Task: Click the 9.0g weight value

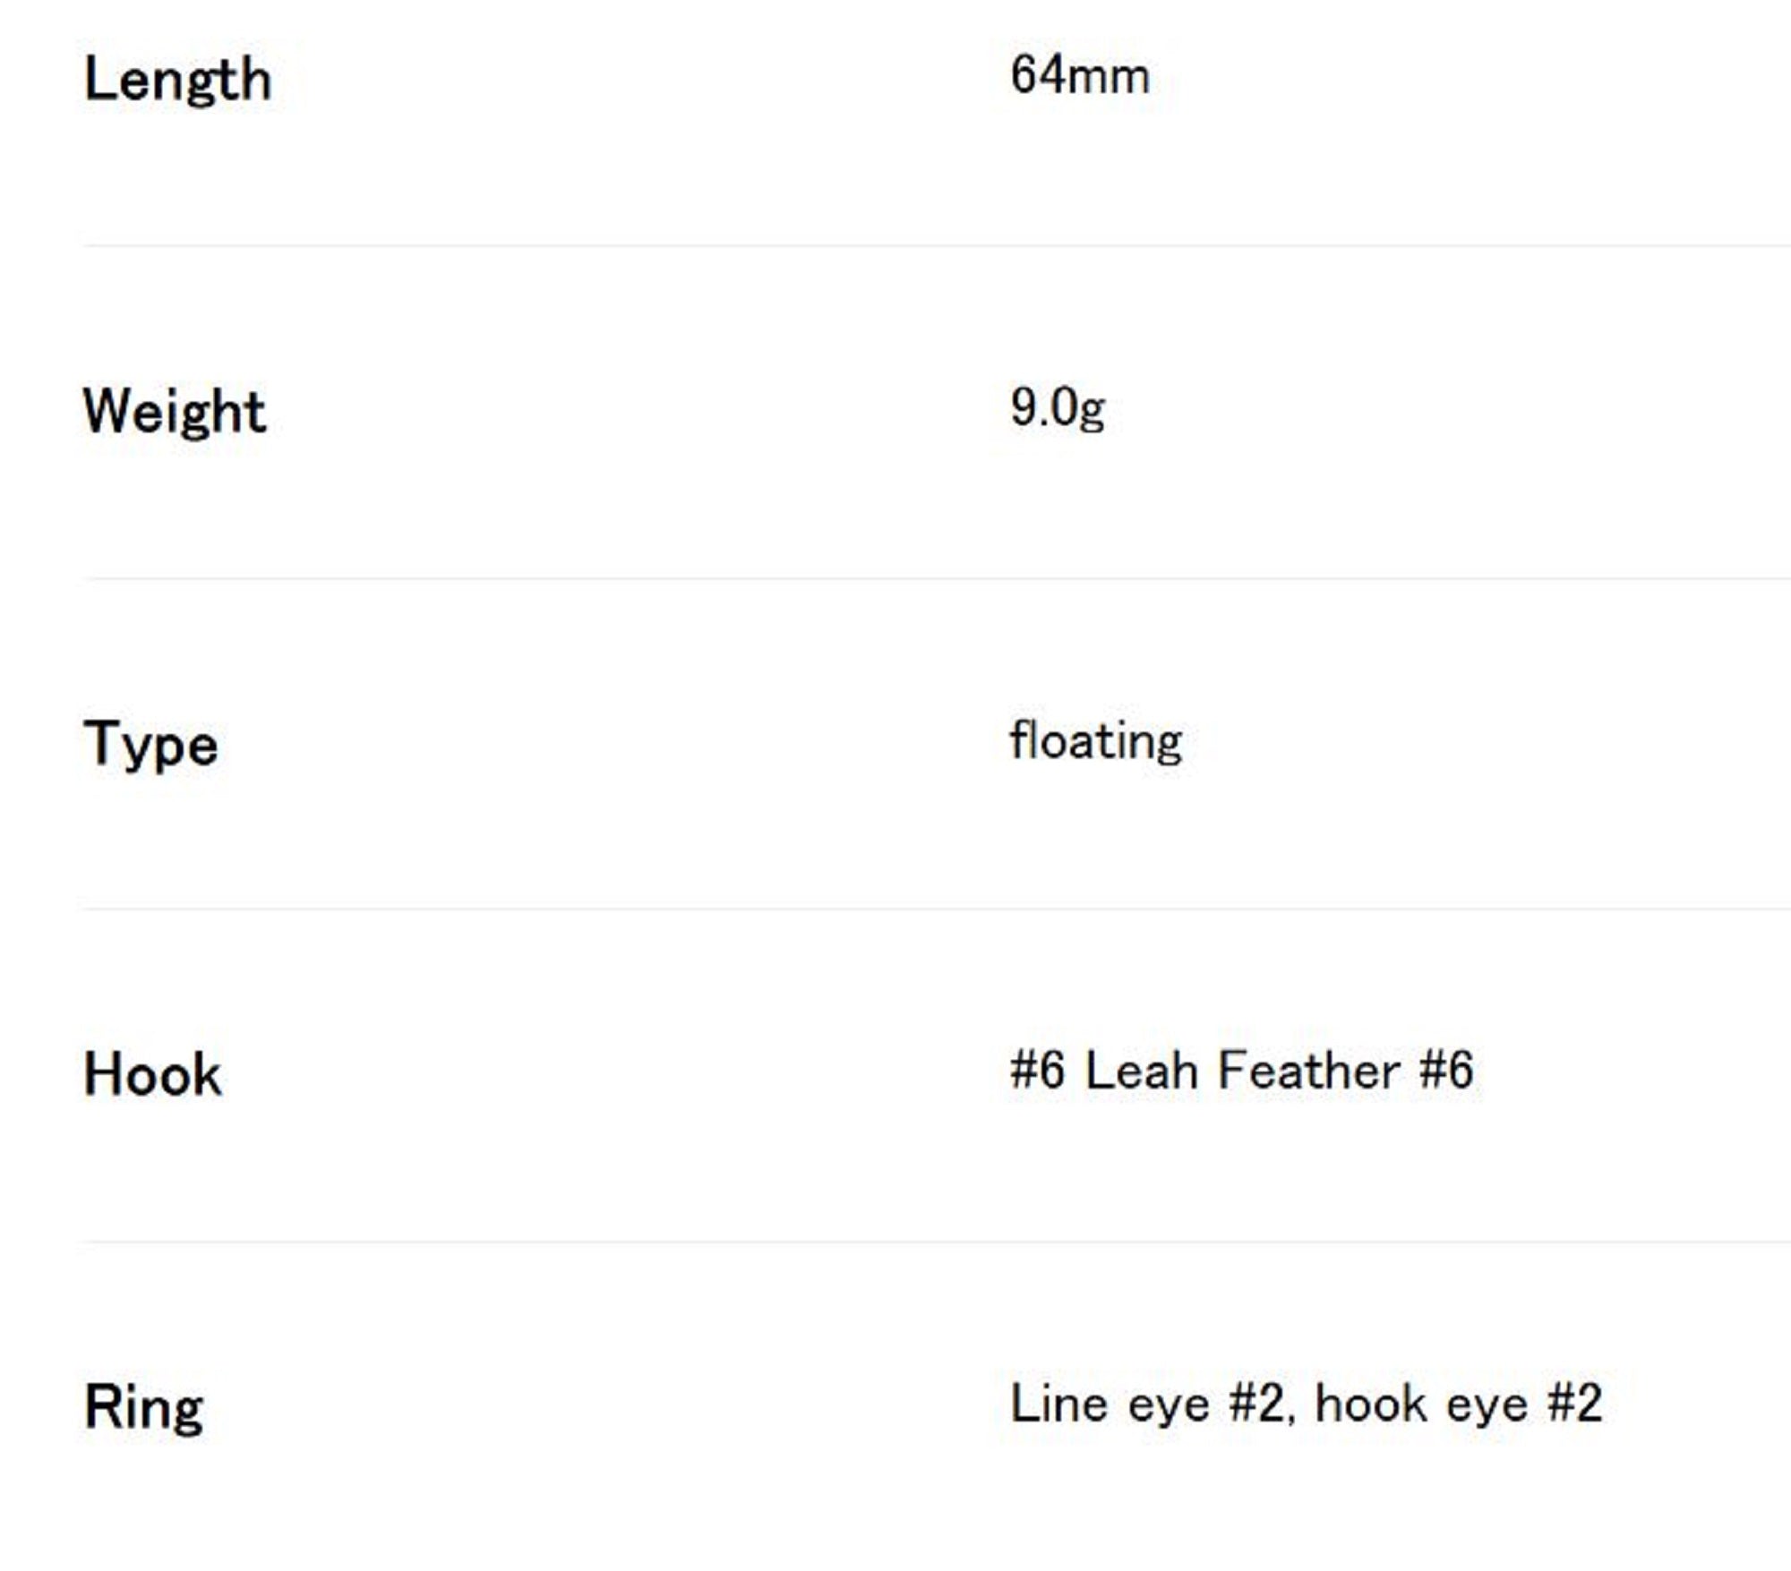Action: pos(1058,408)
